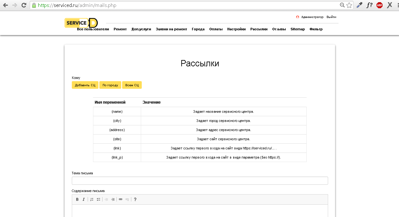Click the Администратор link
The width and height of the screenshot is (399, 217).
(x=312, y=17)
